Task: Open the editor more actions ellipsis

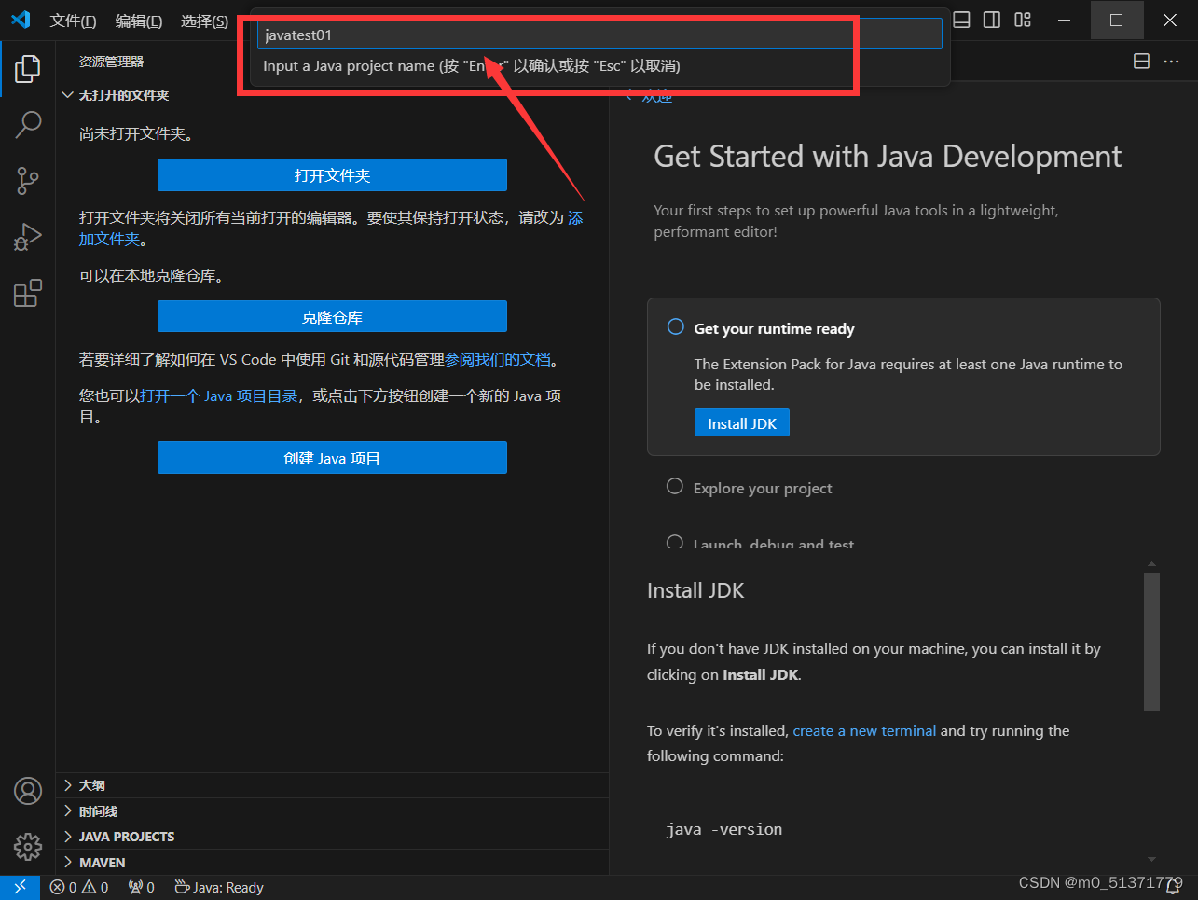Action: pos(1171,62)
